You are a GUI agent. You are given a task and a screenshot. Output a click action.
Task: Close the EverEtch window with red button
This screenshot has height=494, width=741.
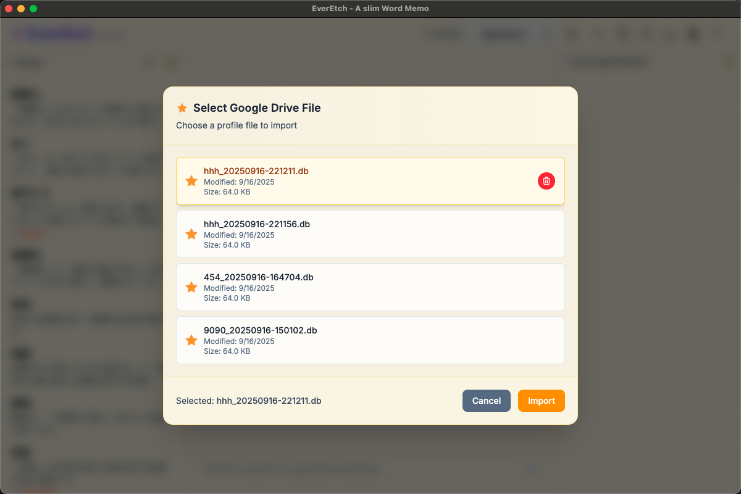pyautogui.click(x=9, y=9)
